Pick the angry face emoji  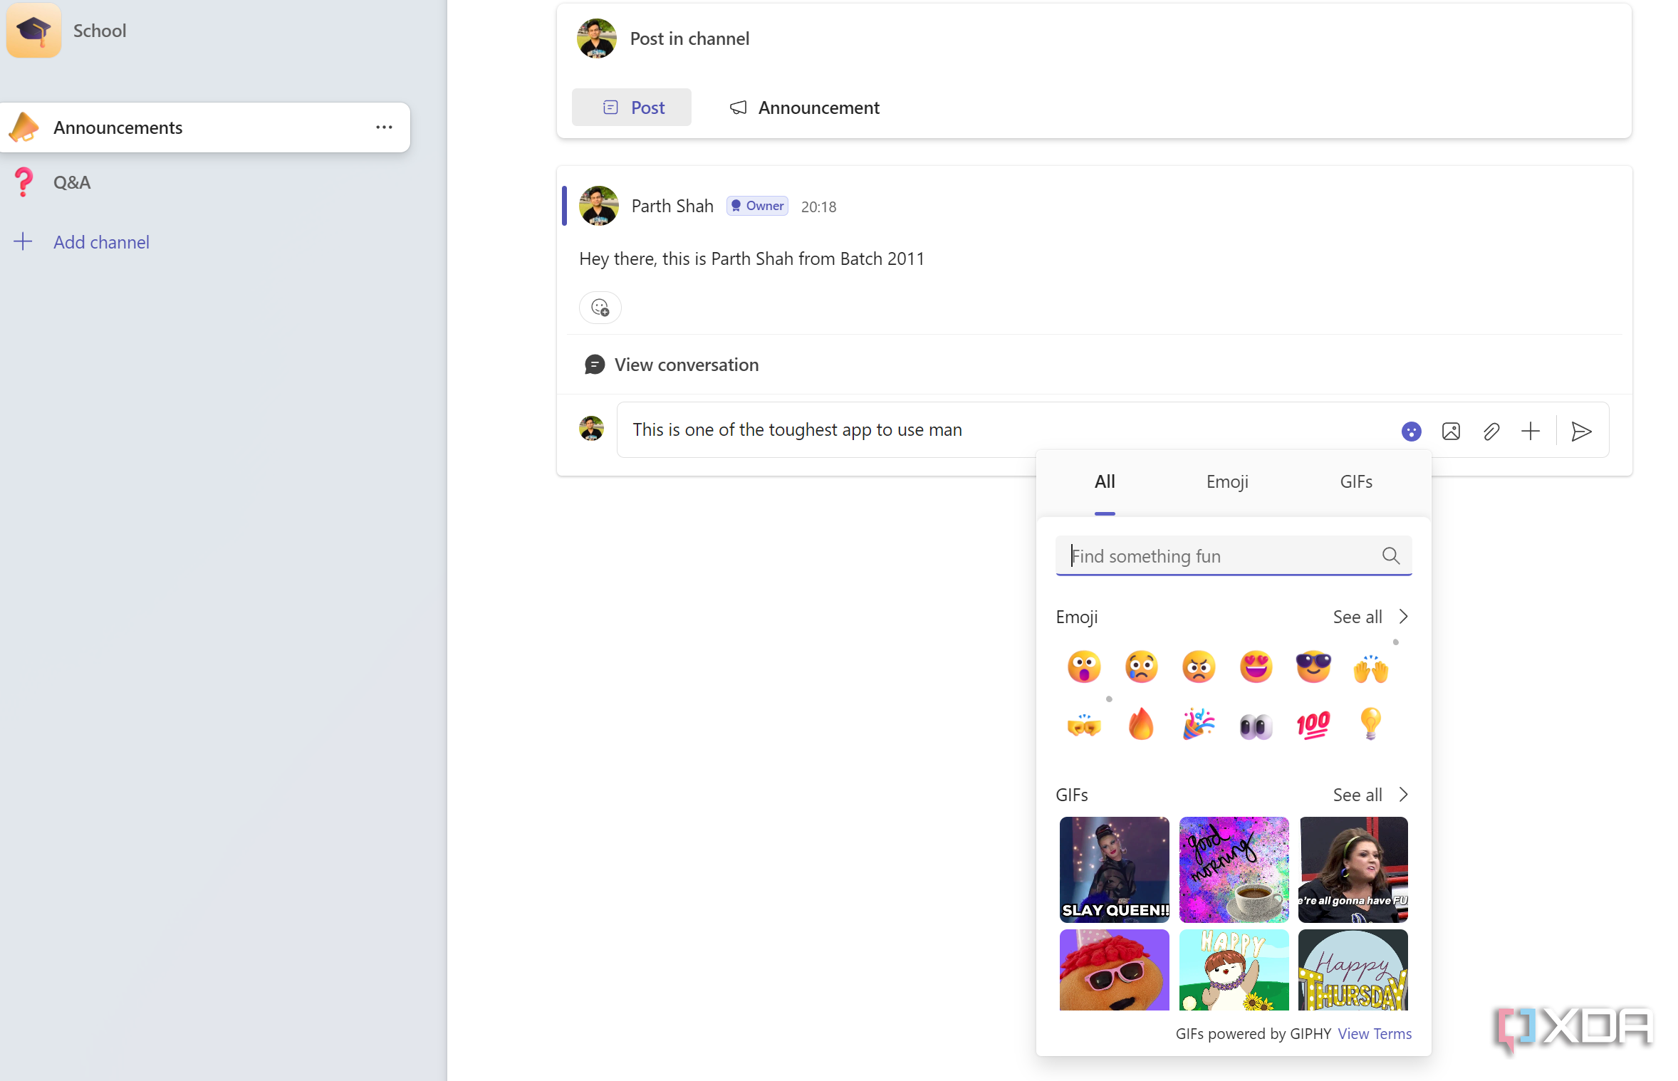pyautogui.click(x=1199, y=667)
